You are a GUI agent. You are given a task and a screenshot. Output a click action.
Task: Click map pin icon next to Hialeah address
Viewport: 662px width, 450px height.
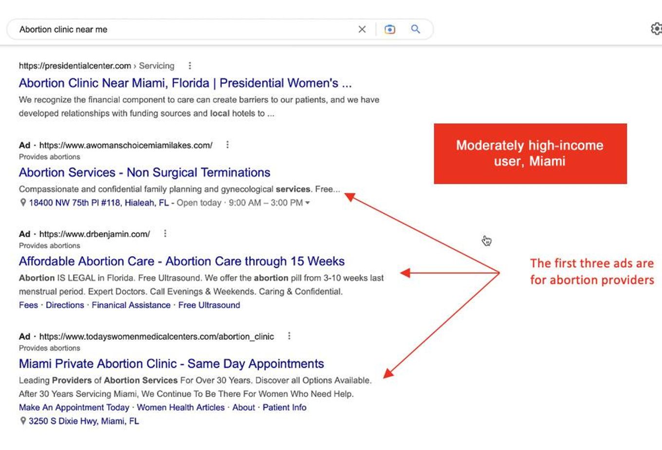23,203
